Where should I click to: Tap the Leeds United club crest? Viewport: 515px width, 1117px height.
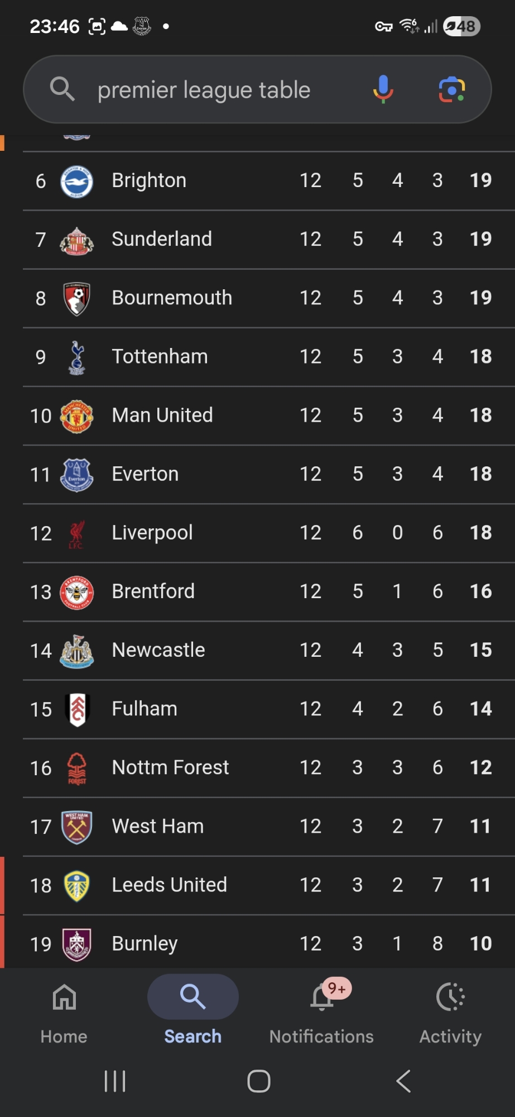click(x=76, y=886)
